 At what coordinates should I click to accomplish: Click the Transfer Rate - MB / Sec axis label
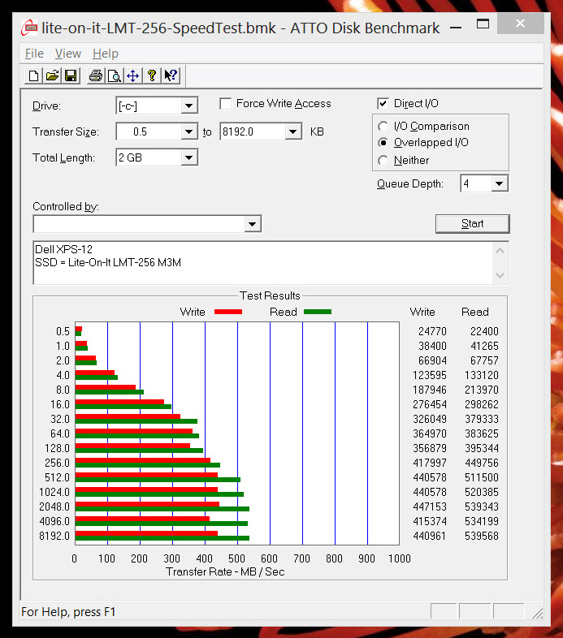[x=225, y=571]
